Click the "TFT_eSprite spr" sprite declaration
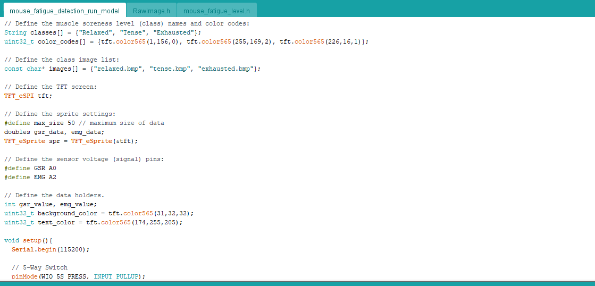595x286 pixels. 71,141
